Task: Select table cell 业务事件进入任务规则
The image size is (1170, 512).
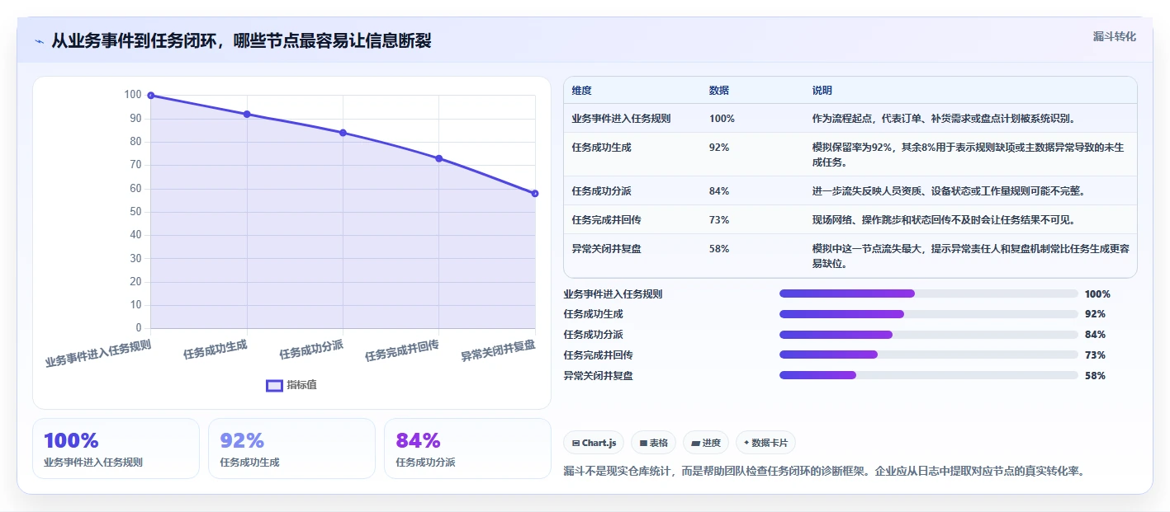Action: (x=621, y=119)
